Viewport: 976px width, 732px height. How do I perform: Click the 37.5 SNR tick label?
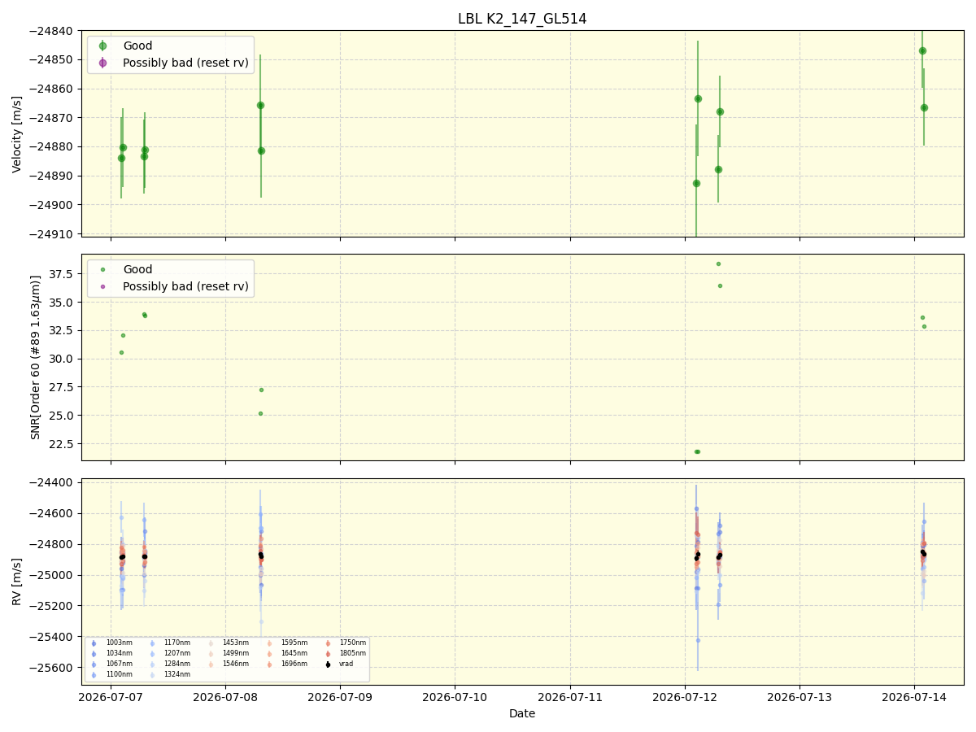coord(62,273)
